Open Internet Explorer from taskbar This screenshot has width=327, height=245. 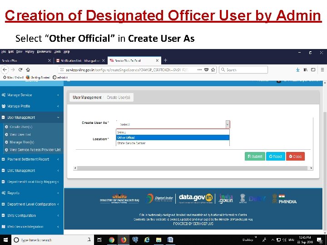point(147,240)
